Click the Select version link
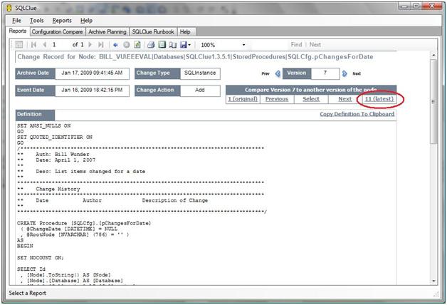The width and height of the screenshot is (447, 305). (311, 99)
